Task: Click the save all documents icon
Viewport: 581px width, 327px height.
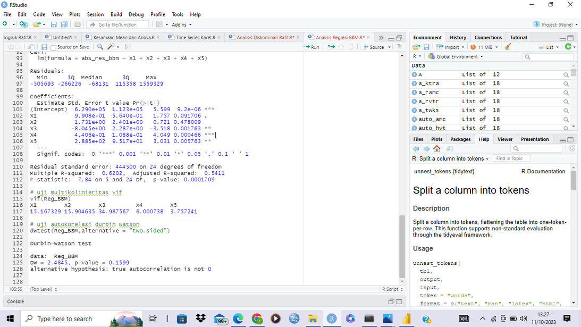Action: tap(64, 24)
